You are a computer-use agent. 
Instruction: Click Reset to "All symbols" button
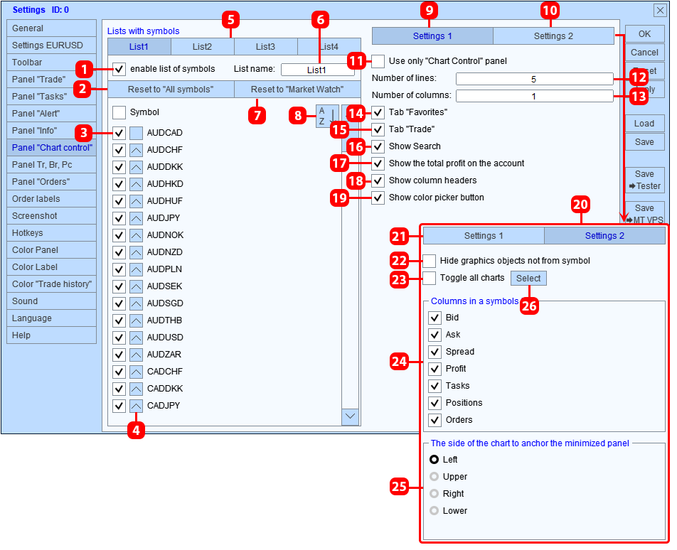coord(171,90)
